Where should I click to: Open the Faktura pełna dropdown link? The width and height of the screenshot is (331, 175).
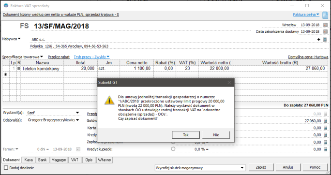pos(306,15)
